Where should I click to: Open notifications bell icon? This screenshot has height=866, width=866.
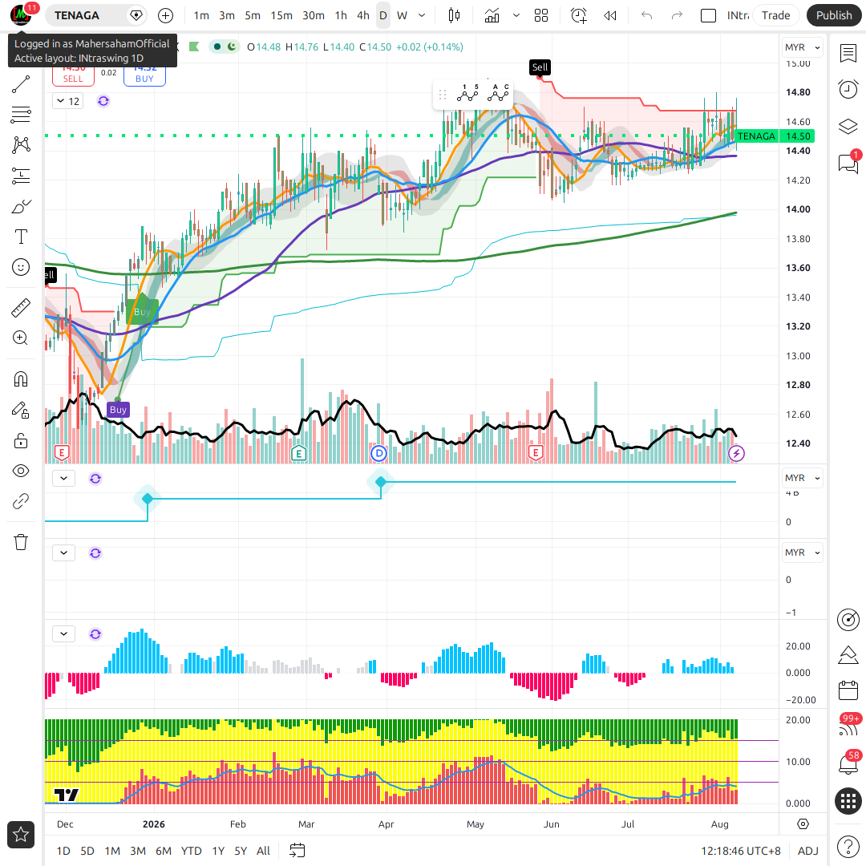(x=848, y=764)
